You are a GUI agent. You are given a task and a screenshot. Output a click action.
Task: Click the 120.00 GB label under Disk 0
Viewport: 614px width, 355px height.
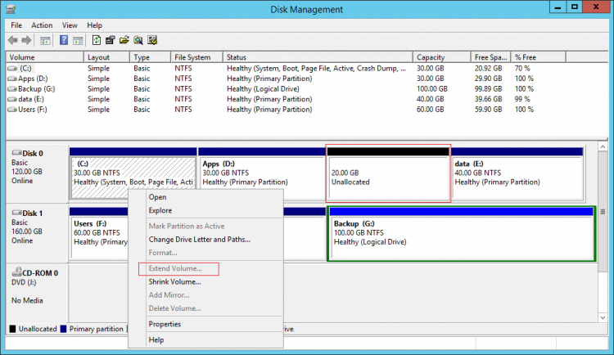tap(27, 172)
